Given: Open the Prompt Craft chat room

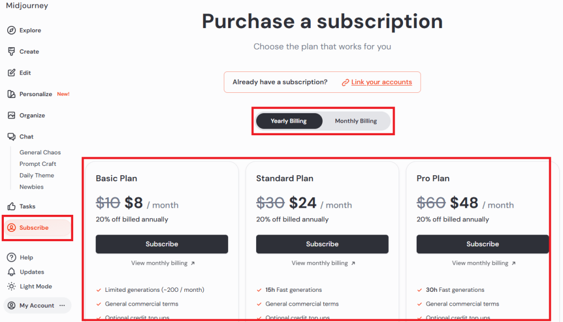Looking at the screenshot, I should click(38, 164).
